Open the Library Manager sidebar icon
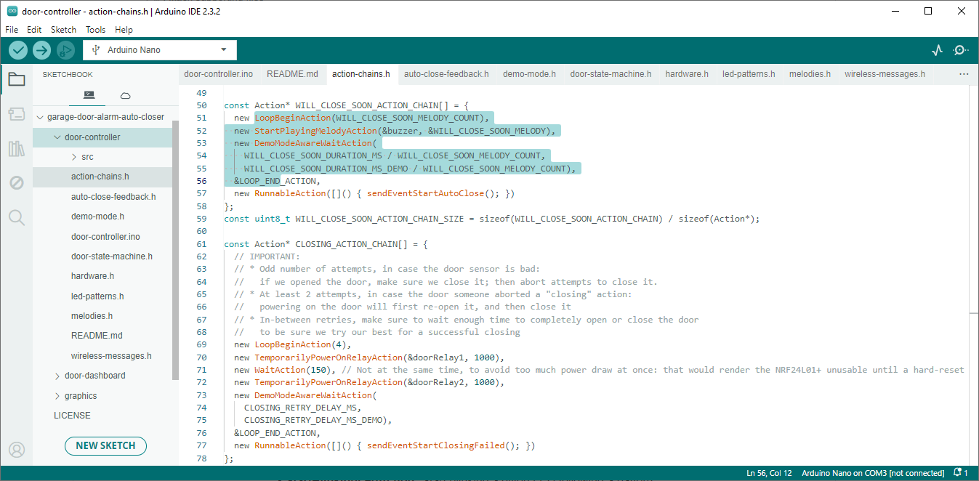The height and width of the screenshot is (481, 979). click(16, 149)
